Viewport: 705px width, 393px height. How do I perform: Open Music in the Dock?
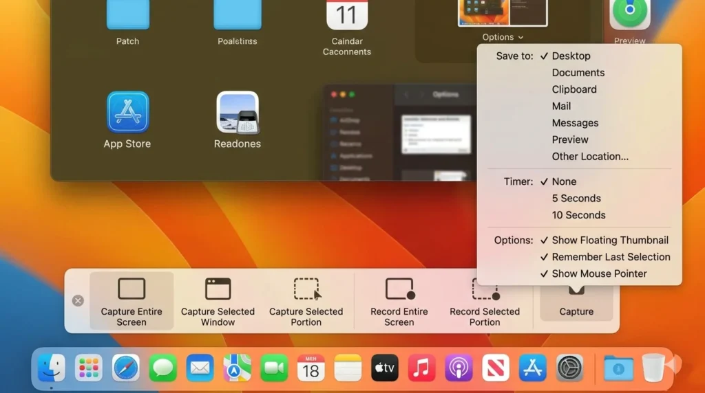click(x=422, y=368)
